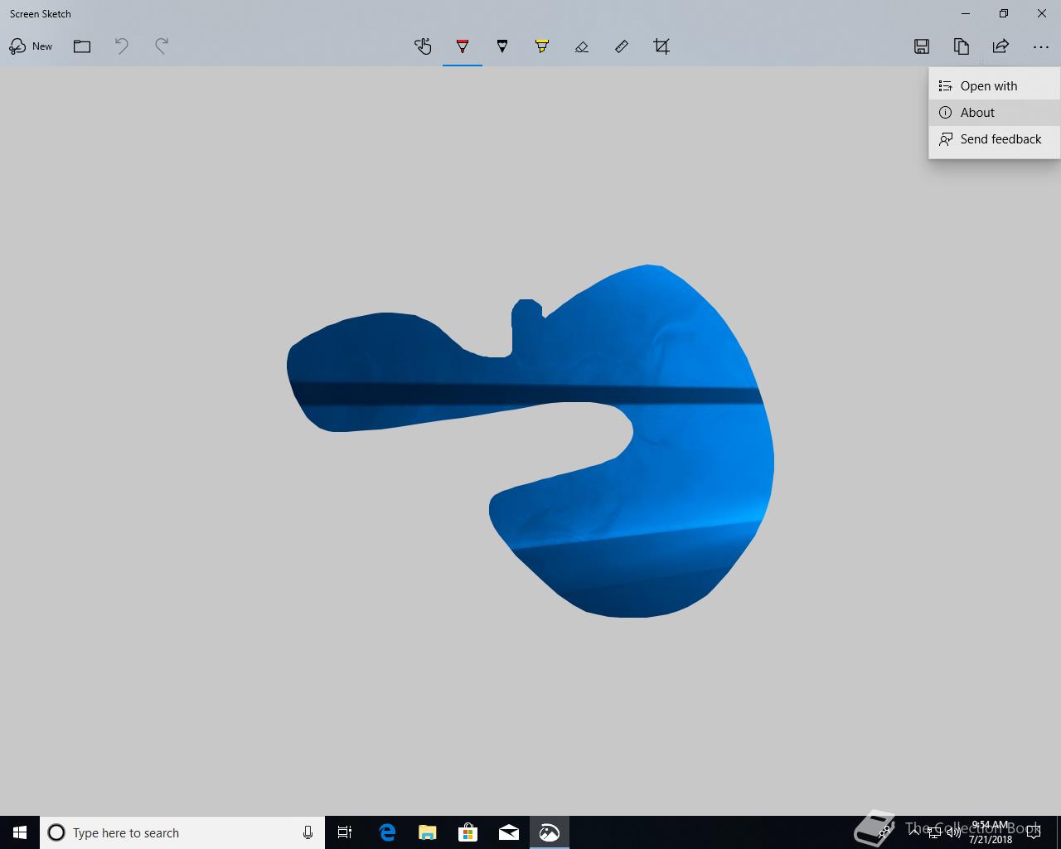Minimize the Screen Sketch window
Screen dimensions: 1061x849
pyautogui.click(x=966, y=13)
